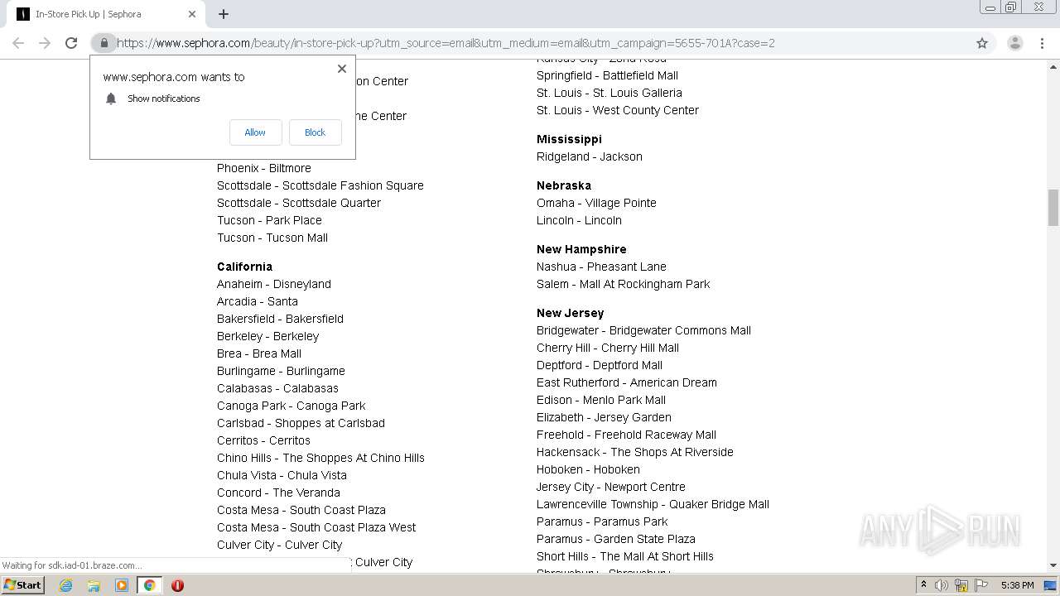This screenshot has width=1060, height=596.
Task: Click 'Burlingame - Burlingame'
Action: (281, 371)
